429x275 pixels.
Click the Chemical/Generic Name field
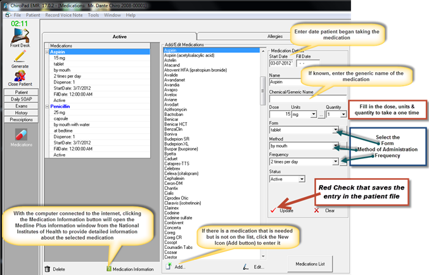[x=308, y=99]
